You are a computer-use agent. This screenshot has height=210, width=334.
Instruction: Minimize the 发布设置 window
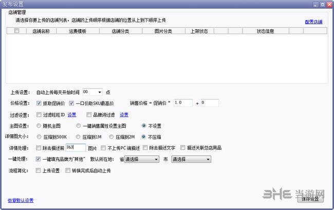[x=316, y=5]
